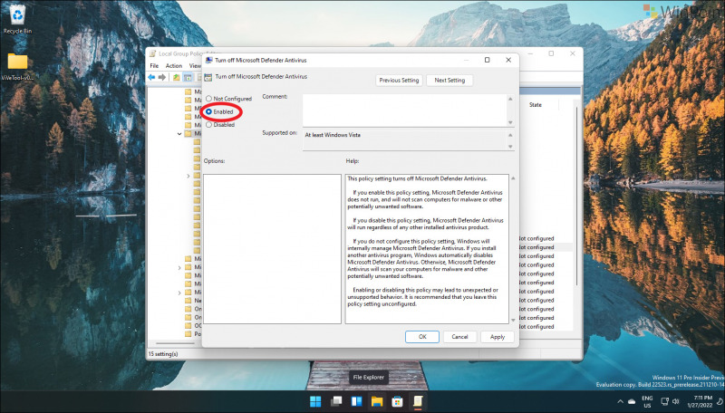Maximize the Turn off Defender dialog
725x413 pixels.
pyautogui.click(x=487, y=60)
